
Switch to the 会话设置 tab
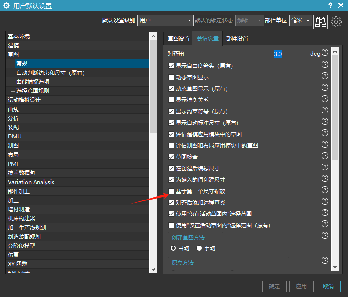[x=207, y=38]
